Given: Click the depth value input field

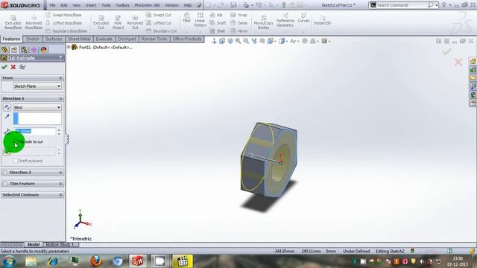Looking at the screenshot, I should coord(35,131).
